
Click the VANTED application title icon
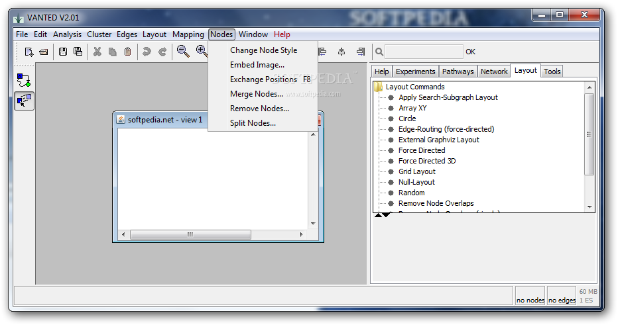tap(19, 18)
